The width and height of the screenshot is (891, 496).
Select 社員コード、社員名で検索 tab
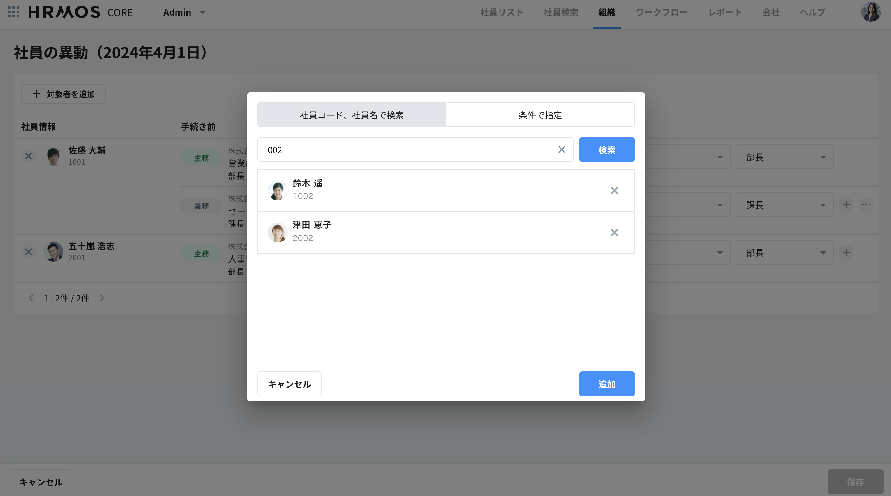(x=351, y=115)
